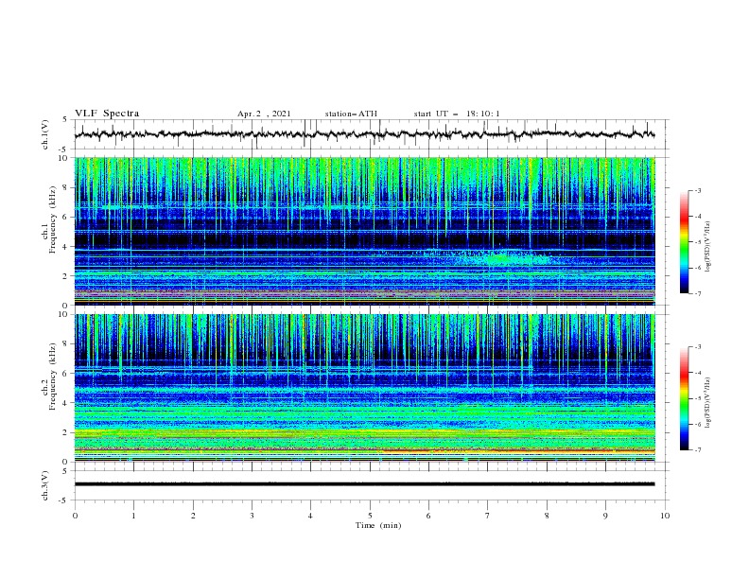Click the "4" kHz tick of ch.2 spectrogram
This screenshot has width=749, height=579.
pos(67,403)
